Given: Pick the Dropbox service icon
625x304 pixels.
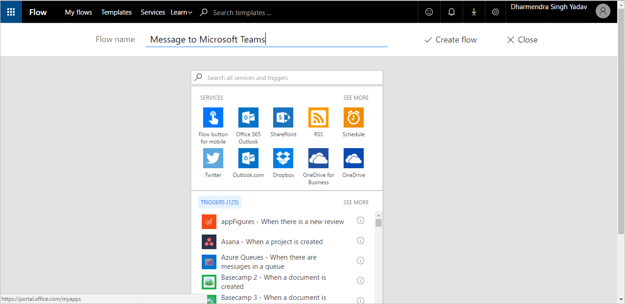Looking at the screenshot, I should click(283, 158).
